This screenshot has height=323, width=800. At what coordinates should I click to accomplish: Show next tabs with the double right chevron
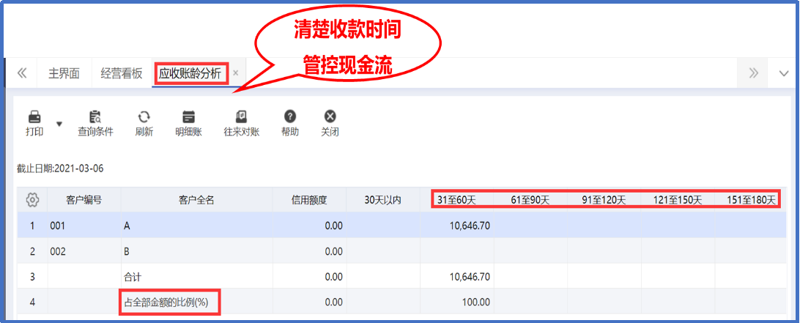point(754,73)
